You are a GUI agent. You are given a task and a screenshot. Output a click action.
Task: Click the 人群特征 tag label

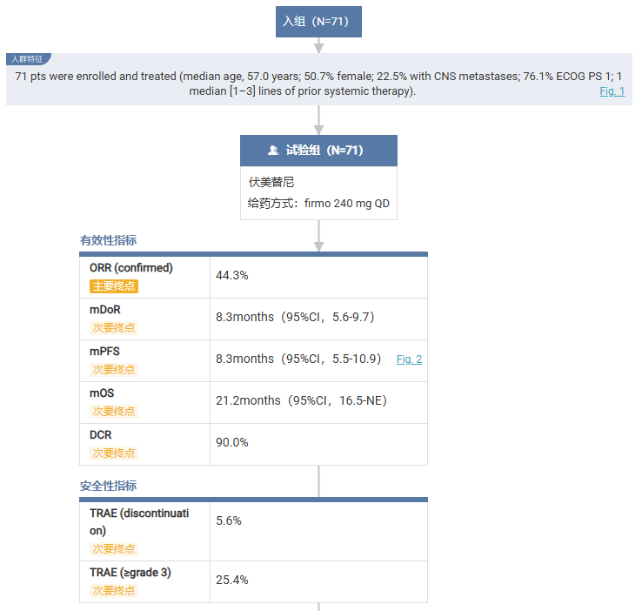[x=27, y=59]
